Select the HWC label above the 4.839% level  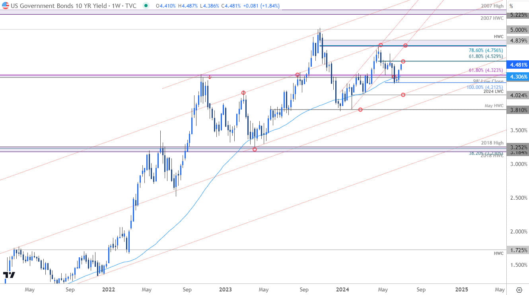tap(498, 36)
